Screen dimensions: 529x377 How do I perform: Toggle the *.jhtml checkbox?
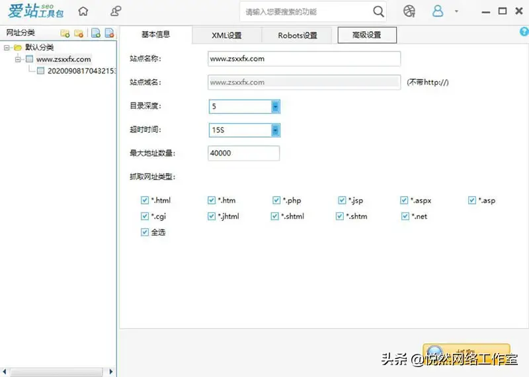point(212,216)
